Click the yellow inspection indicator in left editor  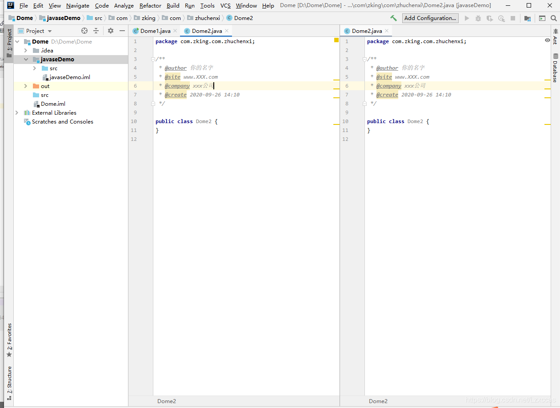(336, 40)
